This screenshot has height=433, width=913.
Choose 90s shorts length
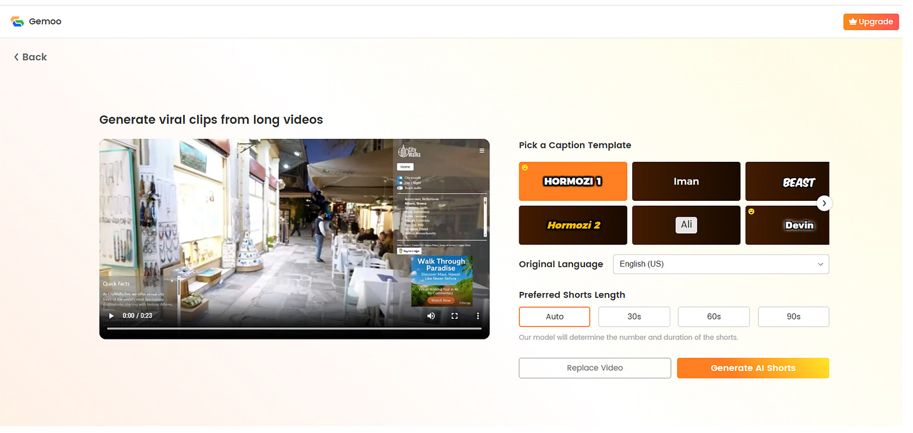(x=793, y=317)
